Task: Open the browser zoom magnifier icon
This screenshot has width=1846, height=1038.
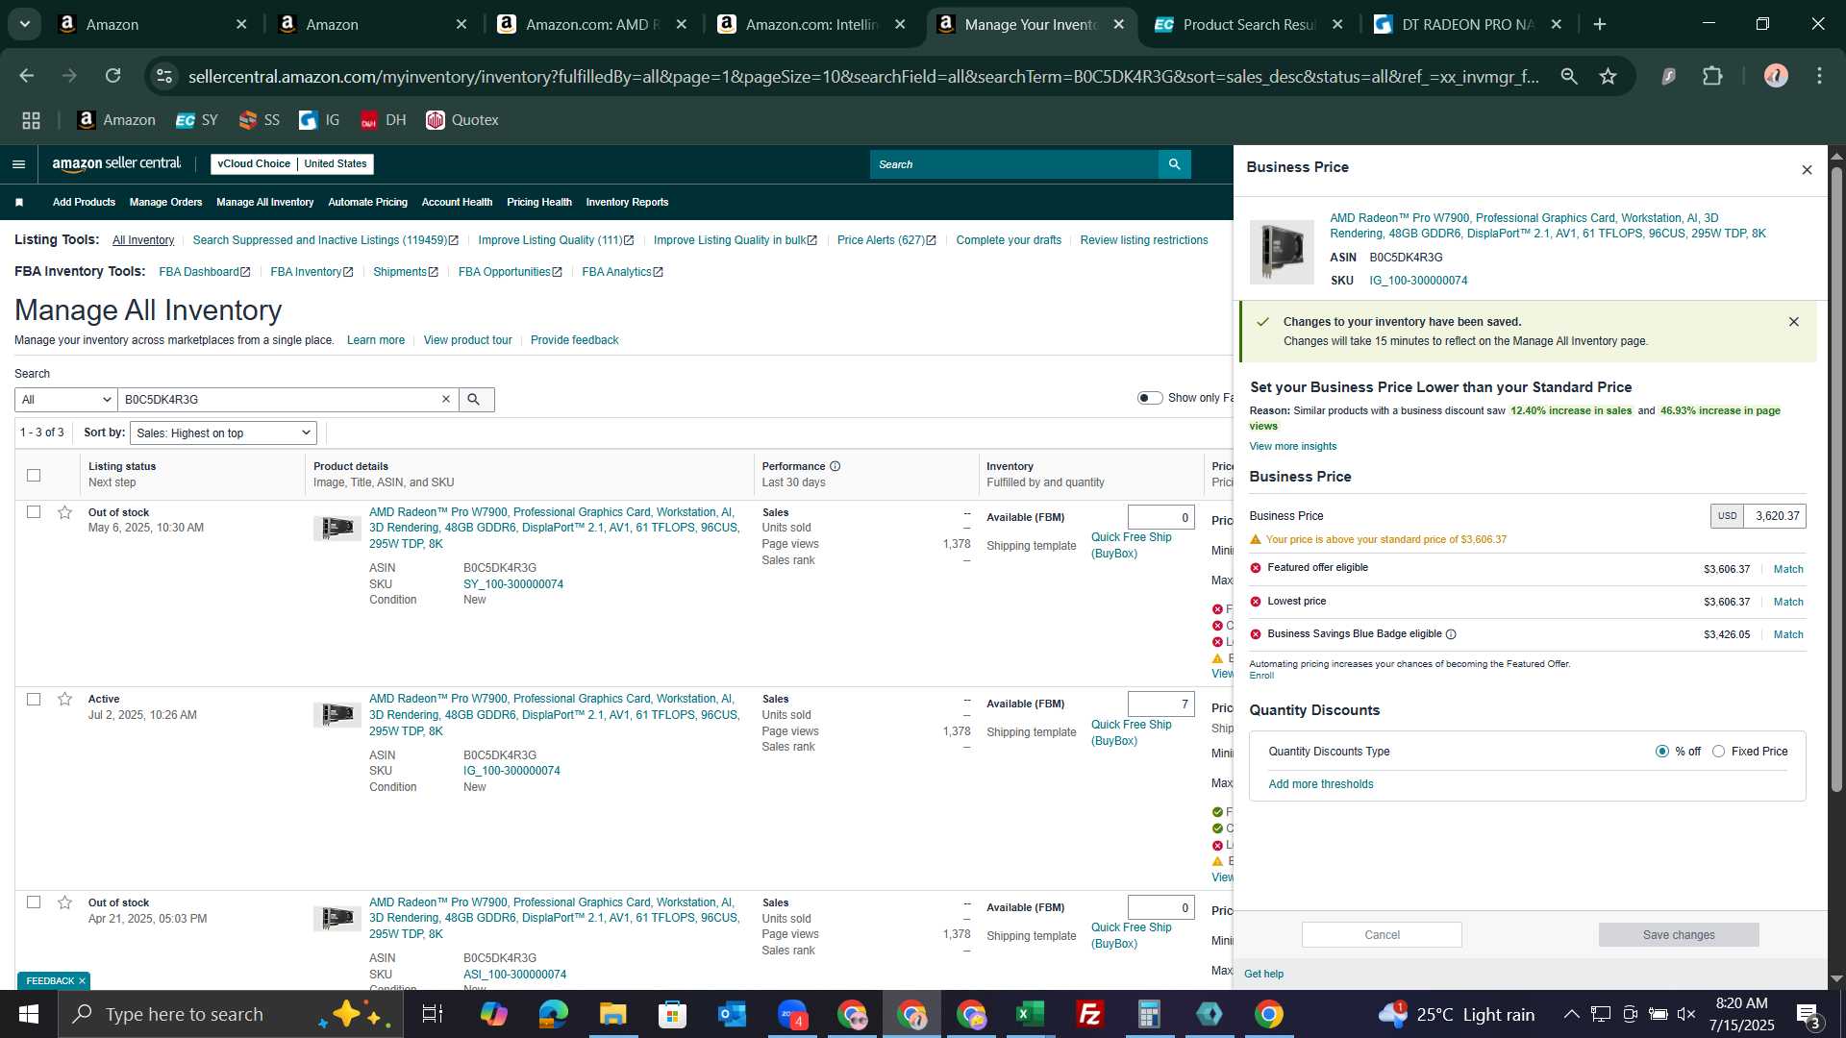Action: click(1569, 76)
